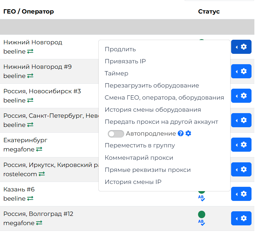Open gear dropdown for Волгоград #12 proxy

point(241,218)
